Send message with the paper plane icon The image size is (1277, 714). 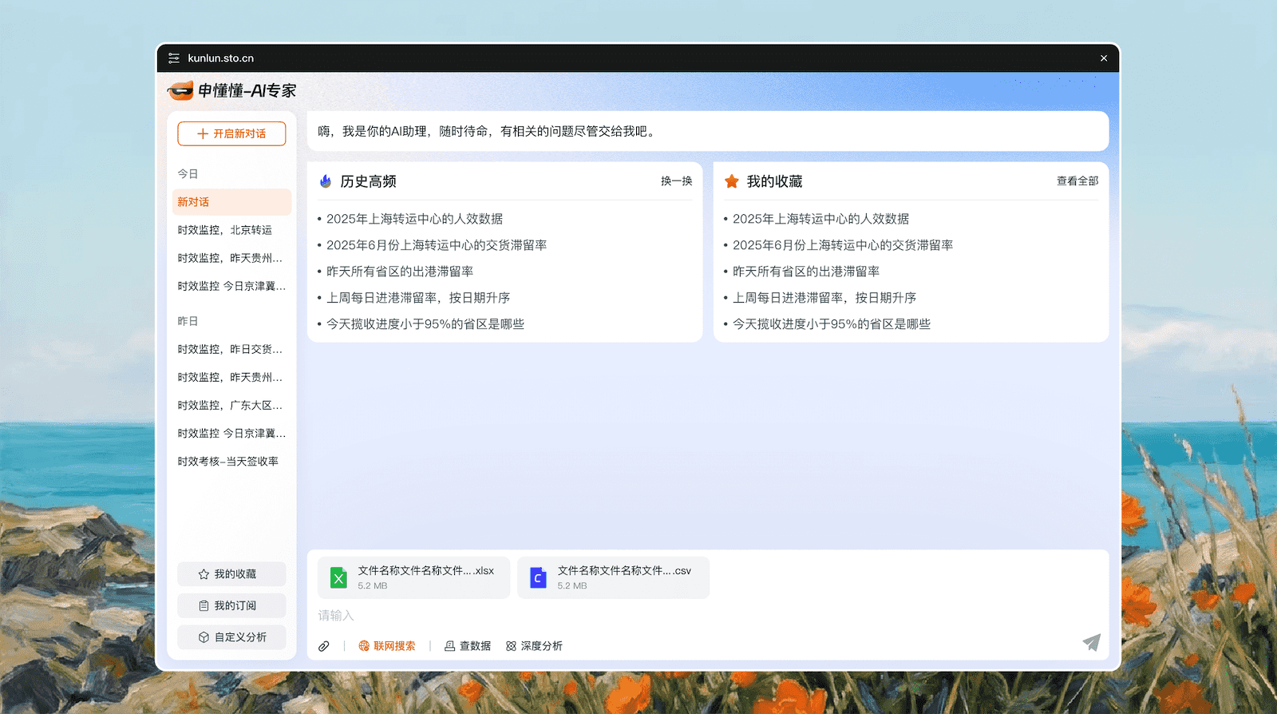click(x=1092, y=642)
